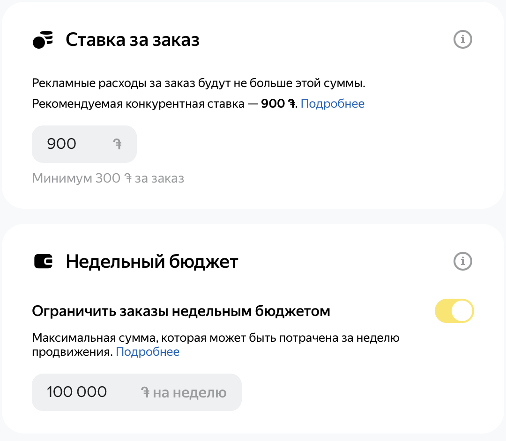Click the coins icon beside Ставка за заказ

tap(43, 40)
